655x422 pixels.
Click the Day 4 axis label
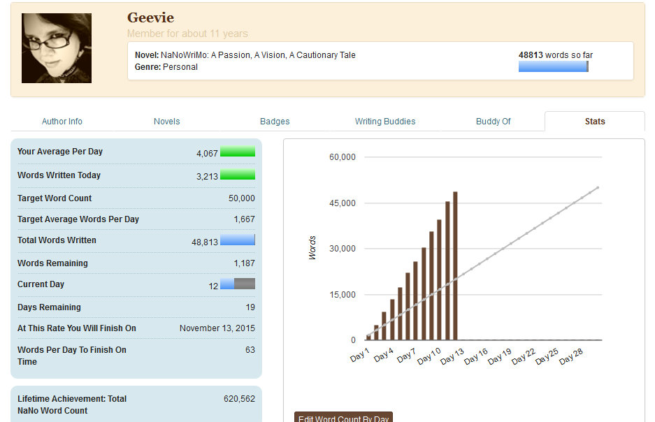pyautogui.click(x=384, y=355)
